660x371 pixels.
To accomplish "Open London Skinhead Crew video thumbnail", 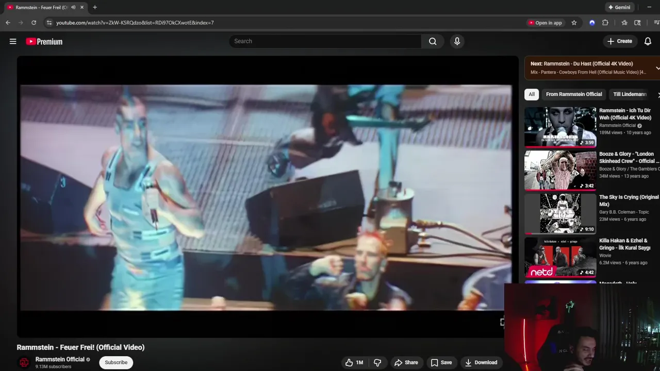I will (x=560, y=171).
